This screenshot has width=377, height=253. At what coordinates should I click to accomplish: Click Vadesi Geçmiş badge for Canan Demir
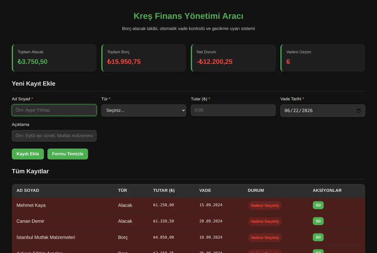265,221
